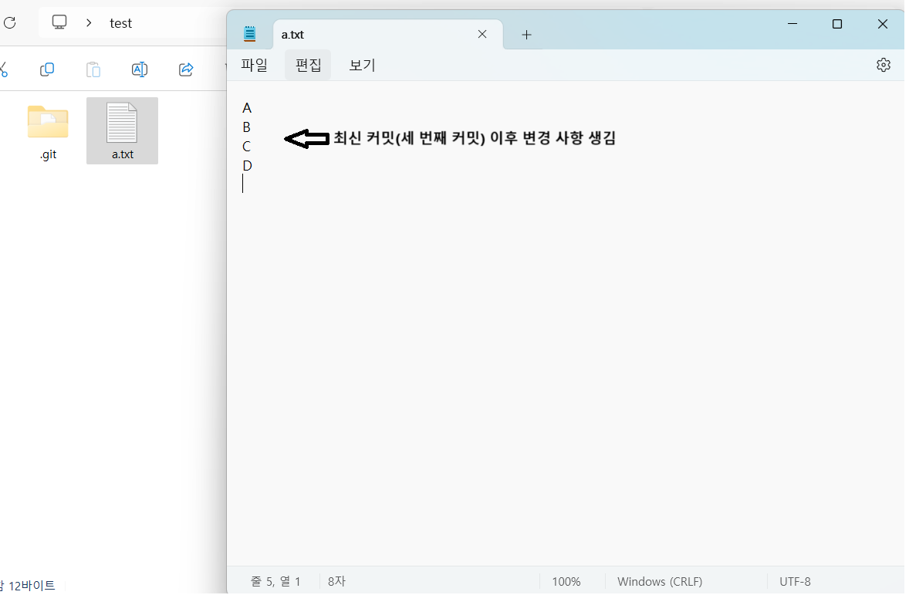This screenshot has width=909, height=595.
Task: Select the a.txt file in Explorer
Action: (123, 131)
